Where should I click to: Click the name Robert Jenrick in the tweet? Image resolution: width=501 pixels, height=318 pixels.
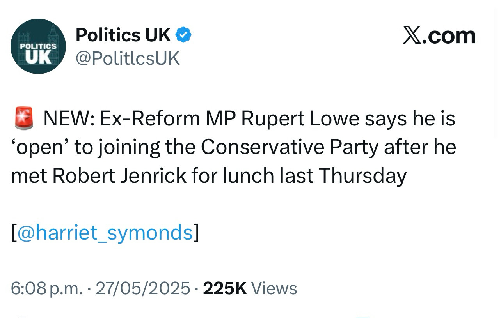click(119, 176)
